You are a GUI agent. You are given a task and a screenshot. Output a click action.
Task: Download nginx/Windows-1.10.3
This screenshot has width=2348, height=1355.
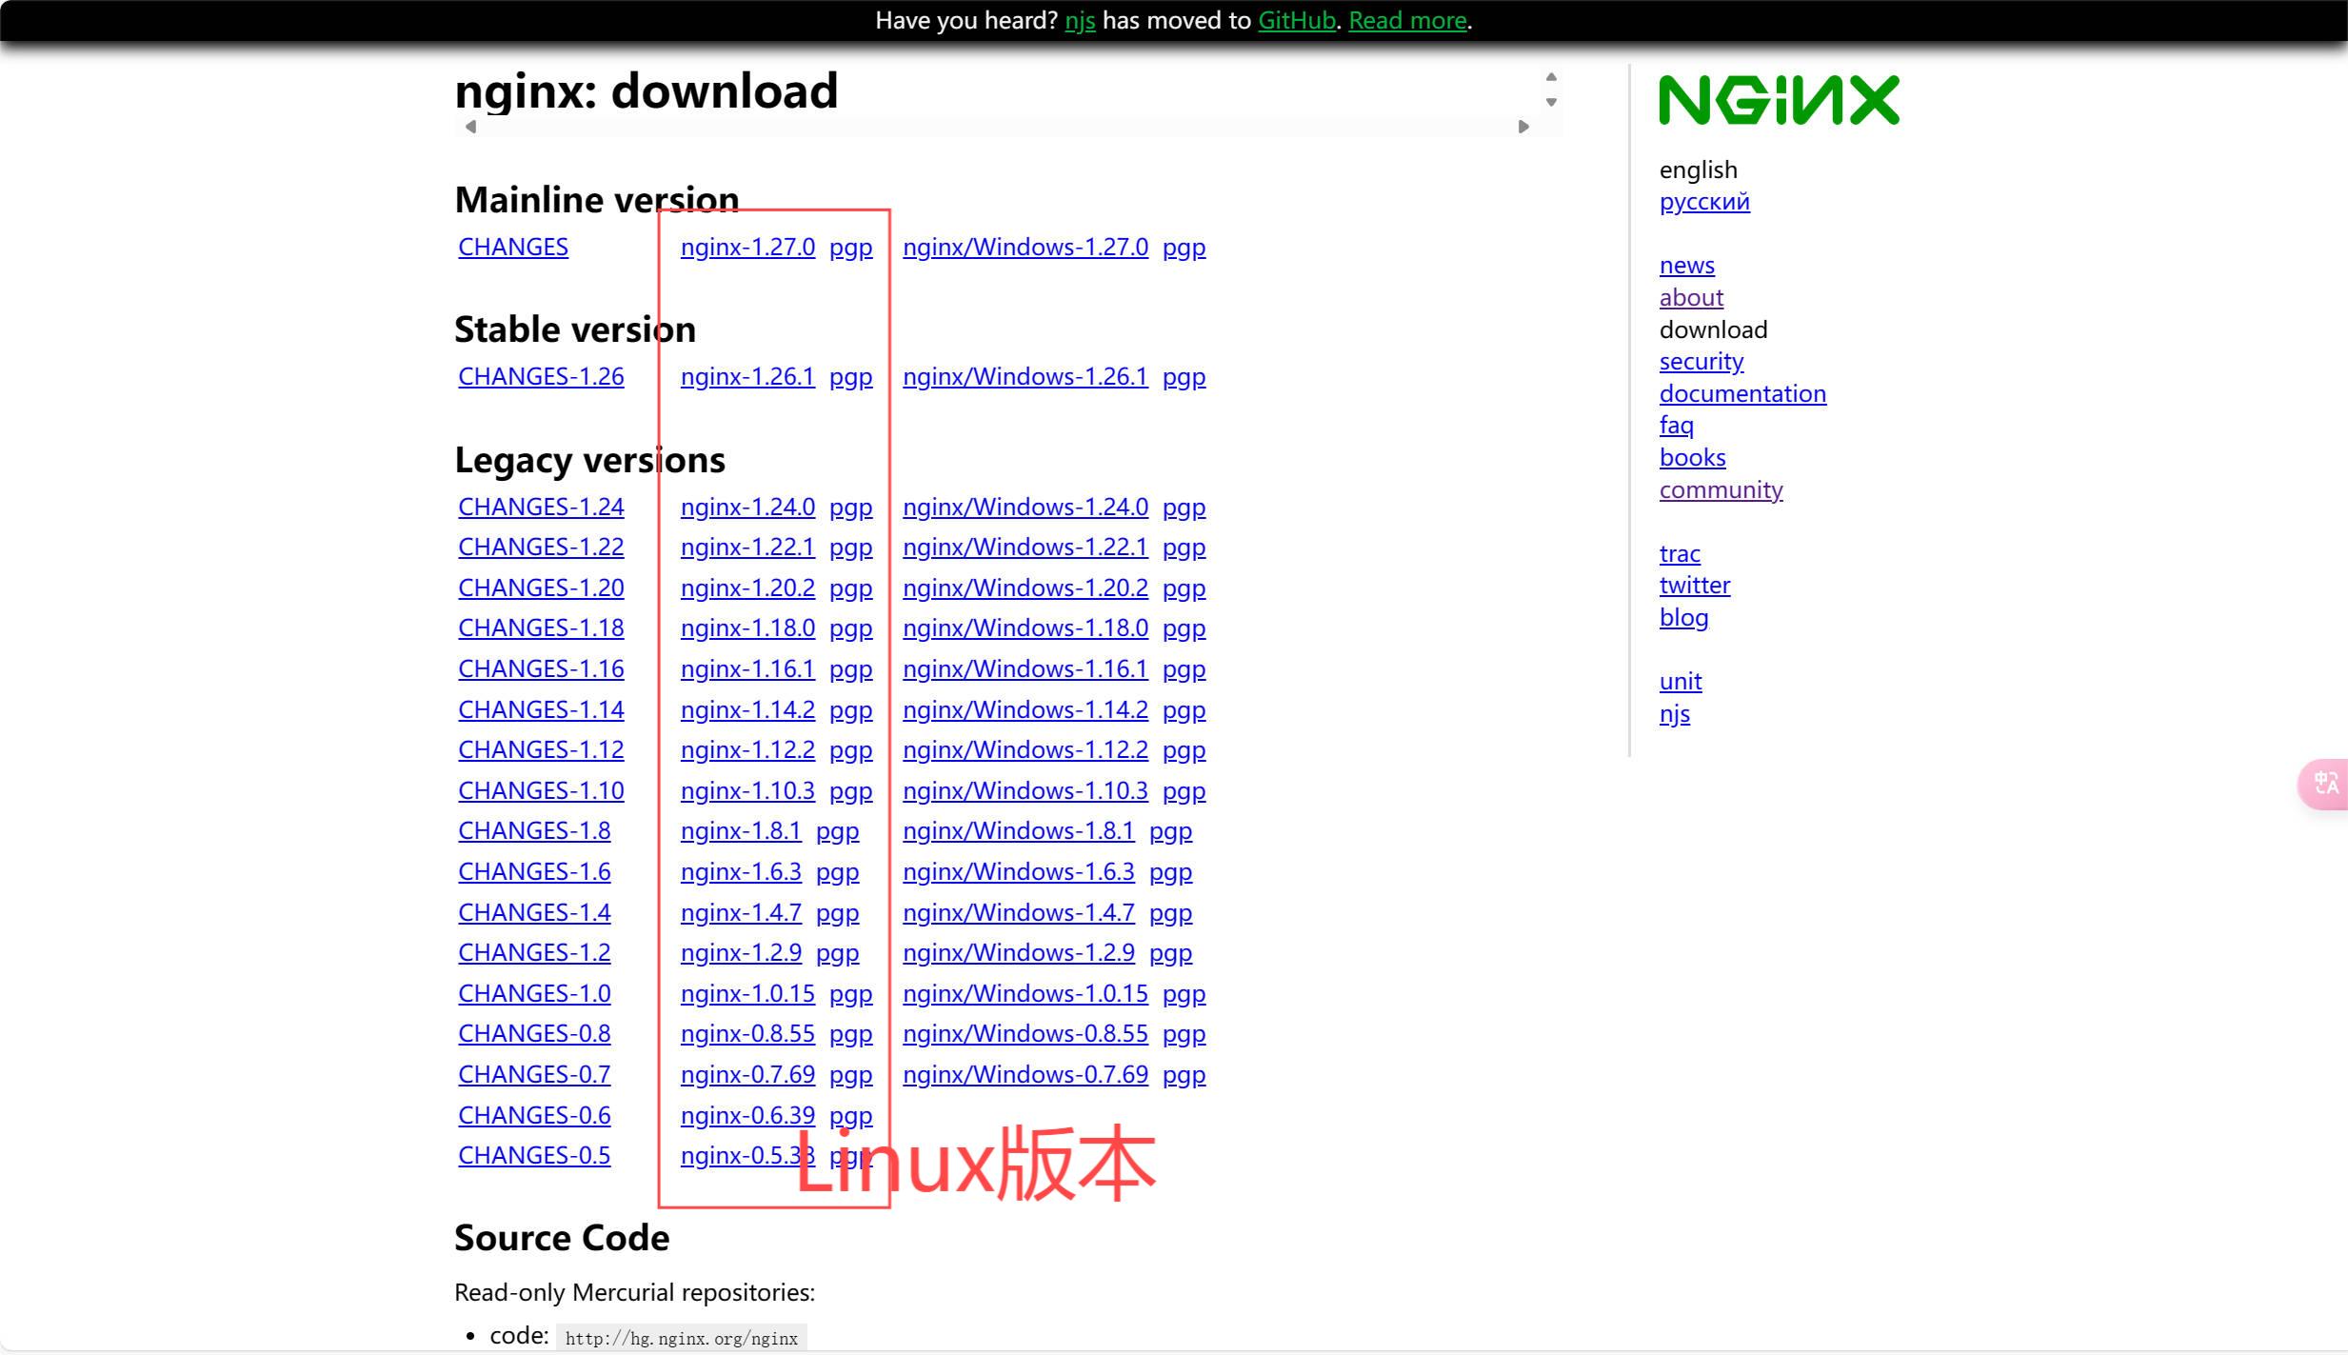click(x=1025, y=791)
